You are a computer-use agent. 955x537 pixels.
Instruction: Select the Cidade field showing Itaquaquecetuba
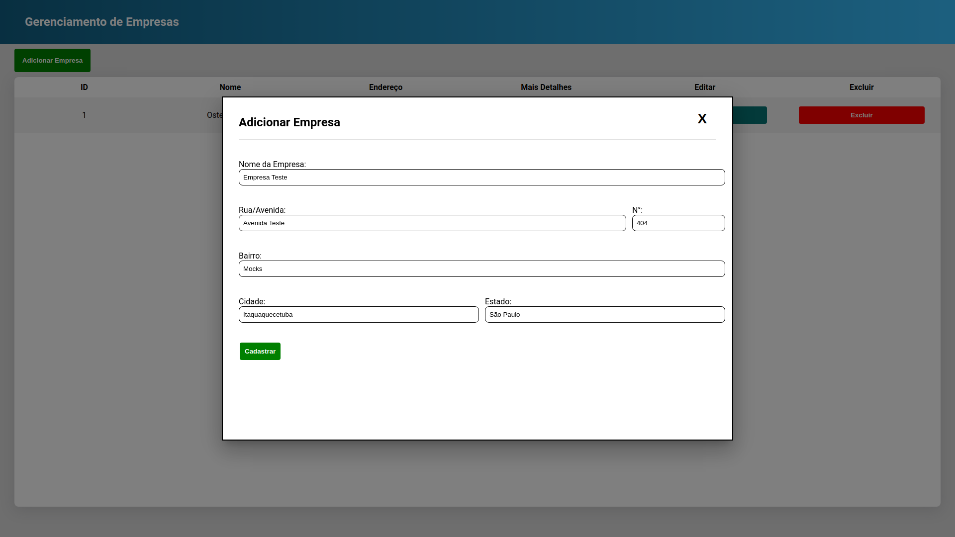359,314
